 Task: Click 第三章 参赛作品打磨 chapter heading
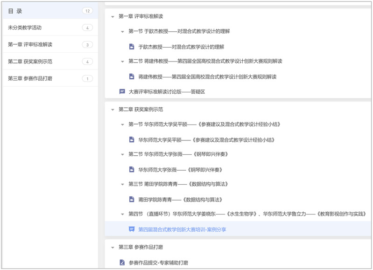141,247
